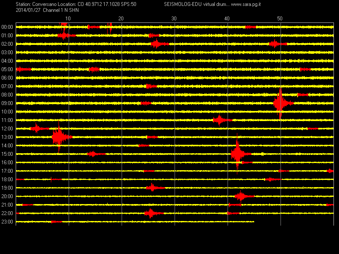The image size is (339, 254).
Task: Click the minute 20 axis label
Action: (x=121, y=19)
